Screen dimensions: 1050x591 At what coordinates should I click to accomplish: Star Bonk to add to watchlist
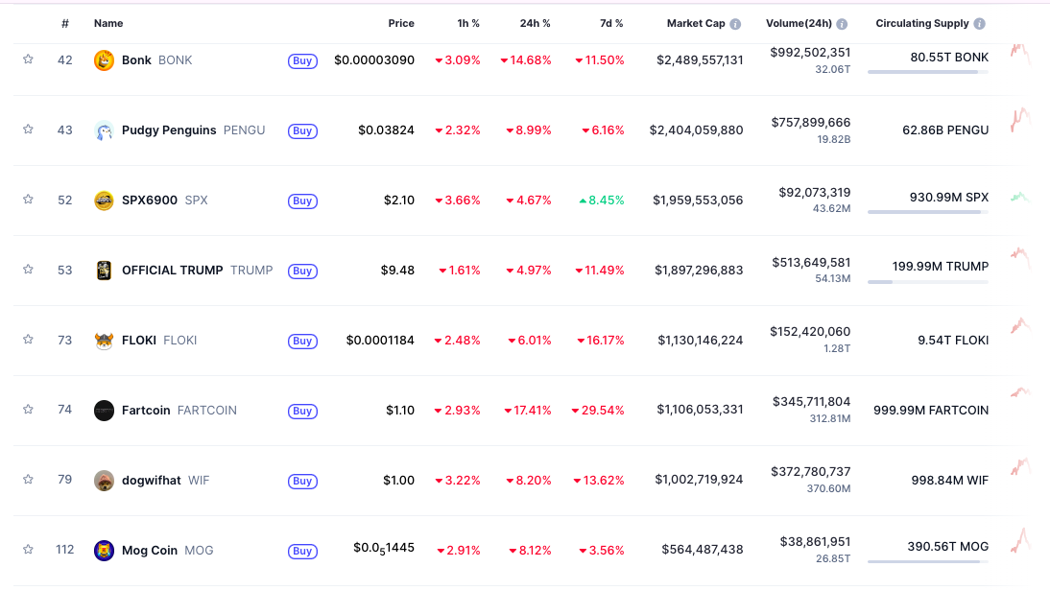pos(28,59)
